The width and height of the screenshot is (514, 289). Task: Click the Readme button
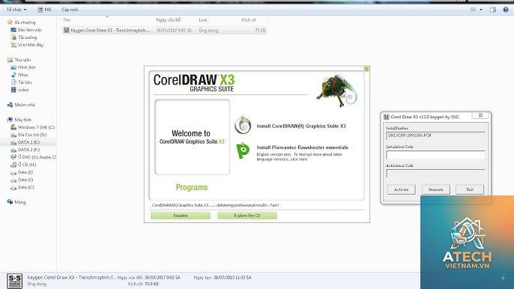[x=181, y=216]
